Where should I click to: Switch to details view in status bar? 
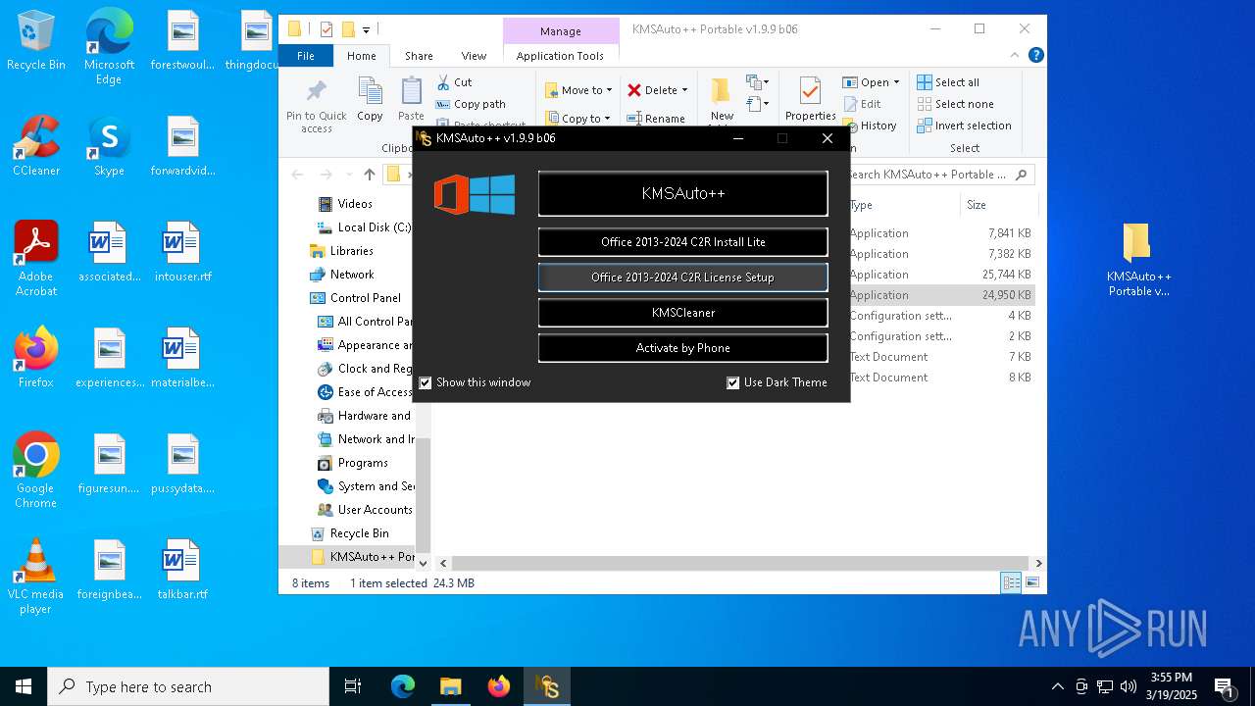(x=1011, y=582)
